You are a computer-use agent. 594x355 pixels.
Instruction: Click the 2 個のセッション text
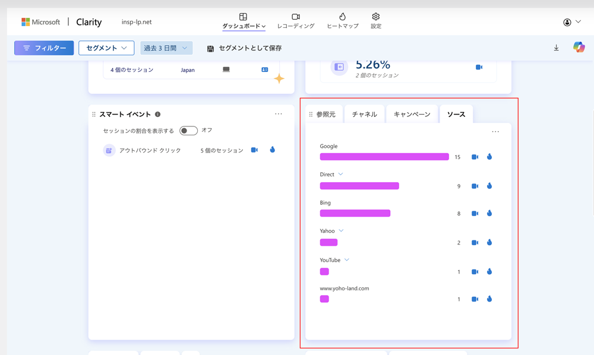pos(377,75)
